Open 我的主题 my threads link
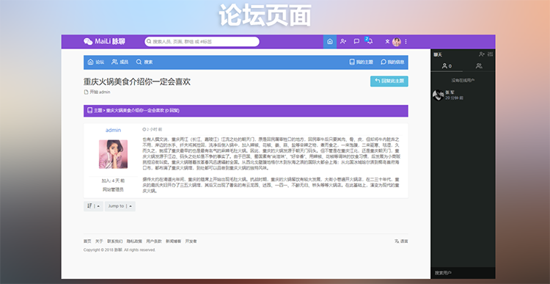The height and width of the screenshot is (284, 550). [362, 62]
